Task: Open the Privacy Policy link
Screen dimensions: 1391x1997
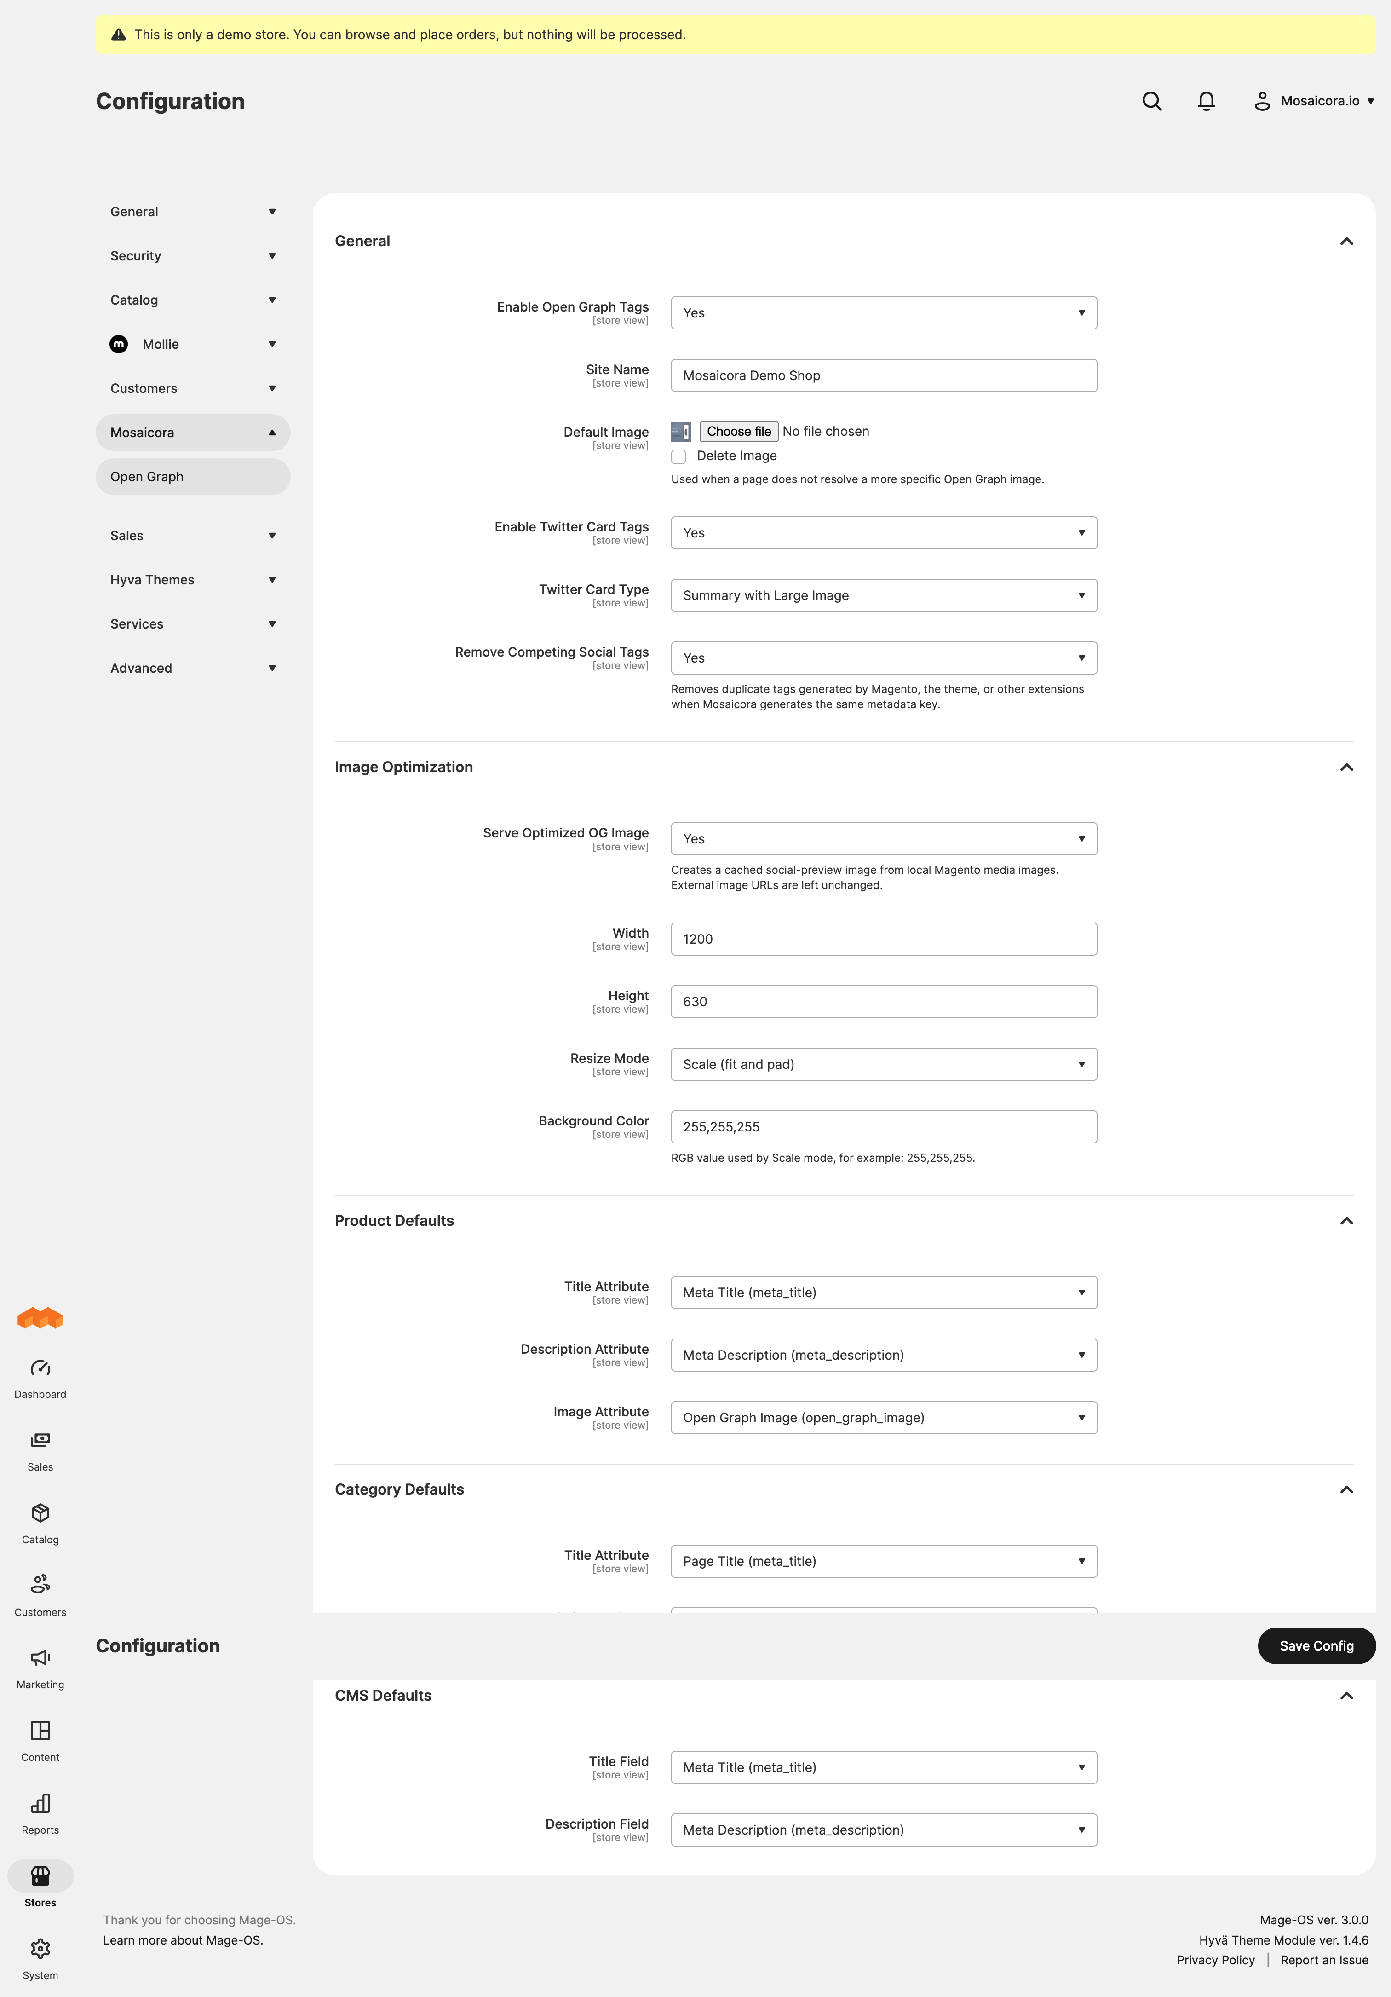Action: point(1215,1960)
